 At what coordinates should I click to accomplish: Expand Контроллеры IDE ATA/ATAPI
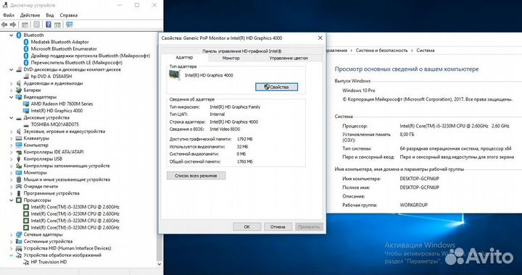[12, 152]
